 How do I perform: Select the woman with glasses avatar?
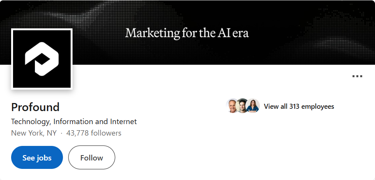(253, 106)
